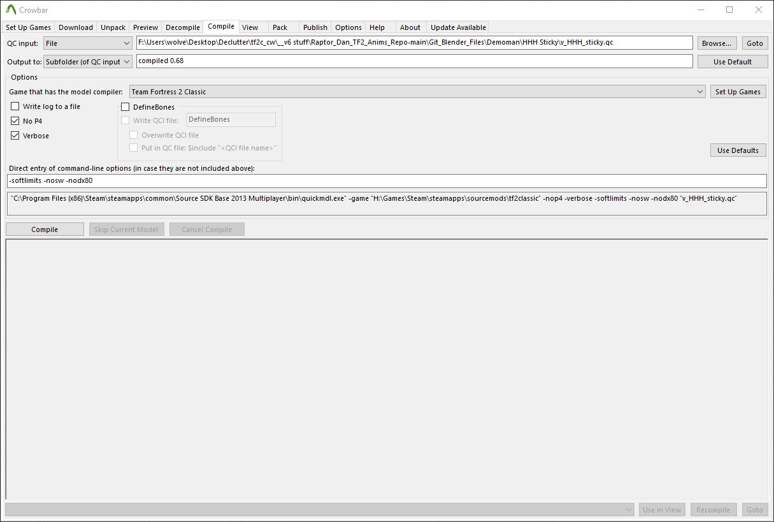Open the Set Up Games tab

click(x=28, y=27)
